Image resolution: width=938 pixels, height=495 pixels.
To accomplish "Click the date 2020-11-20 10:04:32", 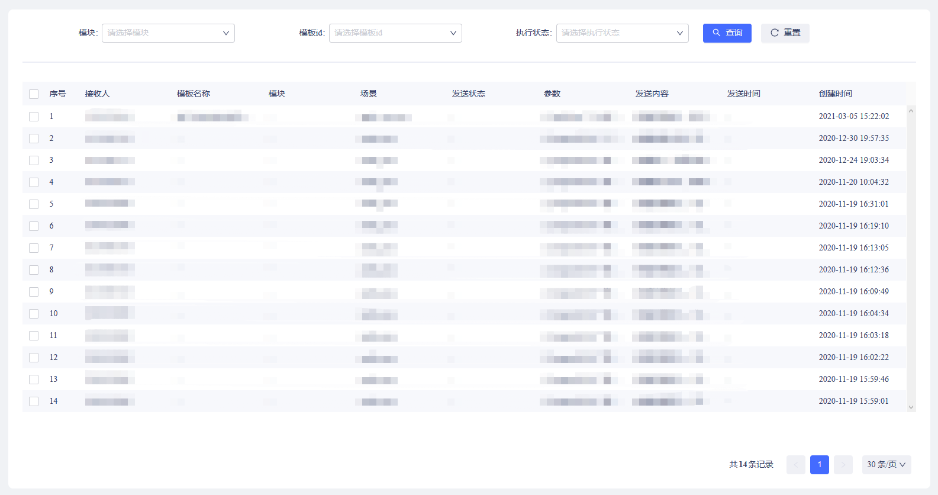I will [x=854, y=182].
